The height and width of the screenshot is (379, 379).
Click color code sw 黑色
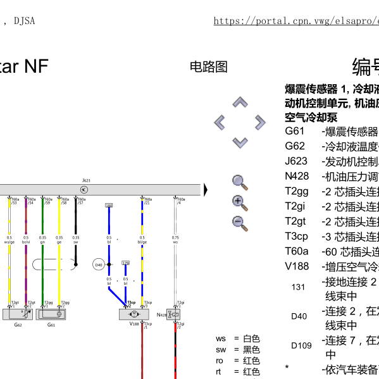click(238, 349)
